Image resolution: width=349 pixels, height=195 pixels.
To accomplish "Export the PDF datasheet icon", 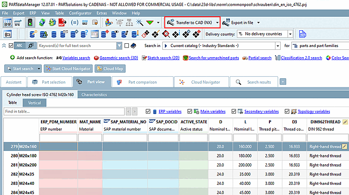I will pyautogui.click(x=62, y=22).
